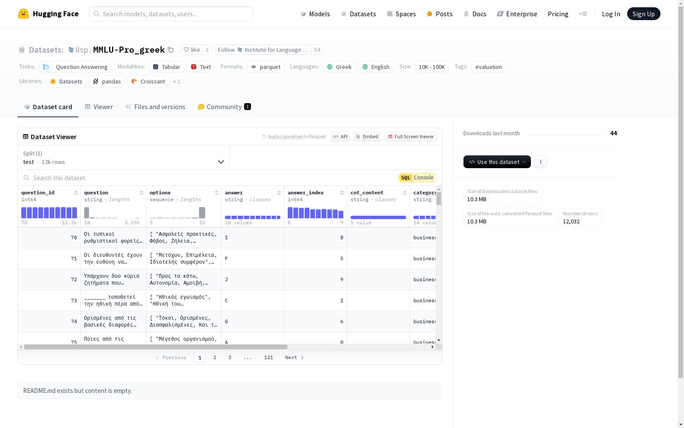Sort the answer_index column
This screenshot has height=428, width=684.
pyautogui.click(x=342, y=193)
